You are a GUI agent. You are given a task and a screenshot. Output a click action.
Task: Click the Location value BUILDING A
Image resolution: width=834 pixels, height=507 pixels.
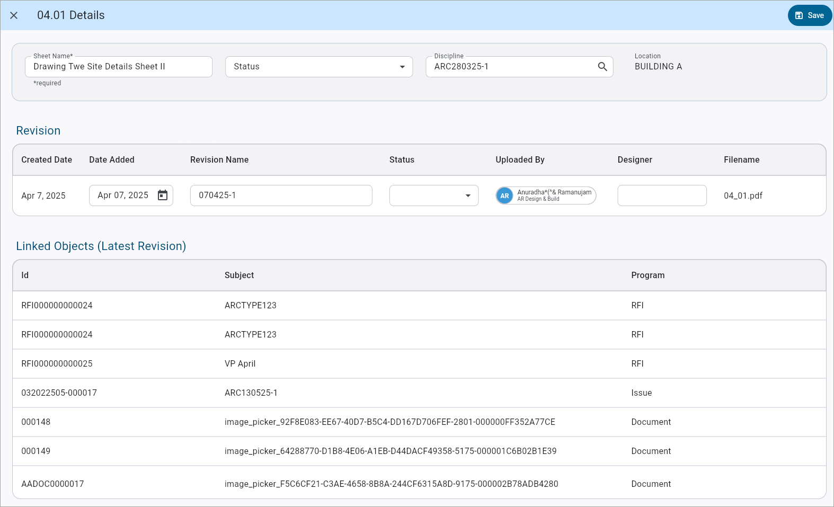(x=658, y=67)
